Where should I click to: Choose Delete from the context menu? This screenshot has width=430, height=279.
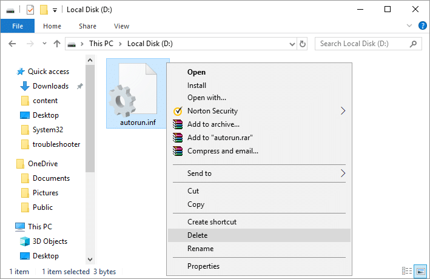[x=198, y=235]
